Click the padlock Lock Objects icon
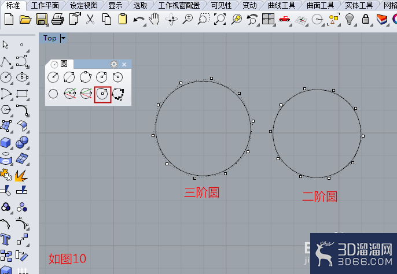 point(365,19)
